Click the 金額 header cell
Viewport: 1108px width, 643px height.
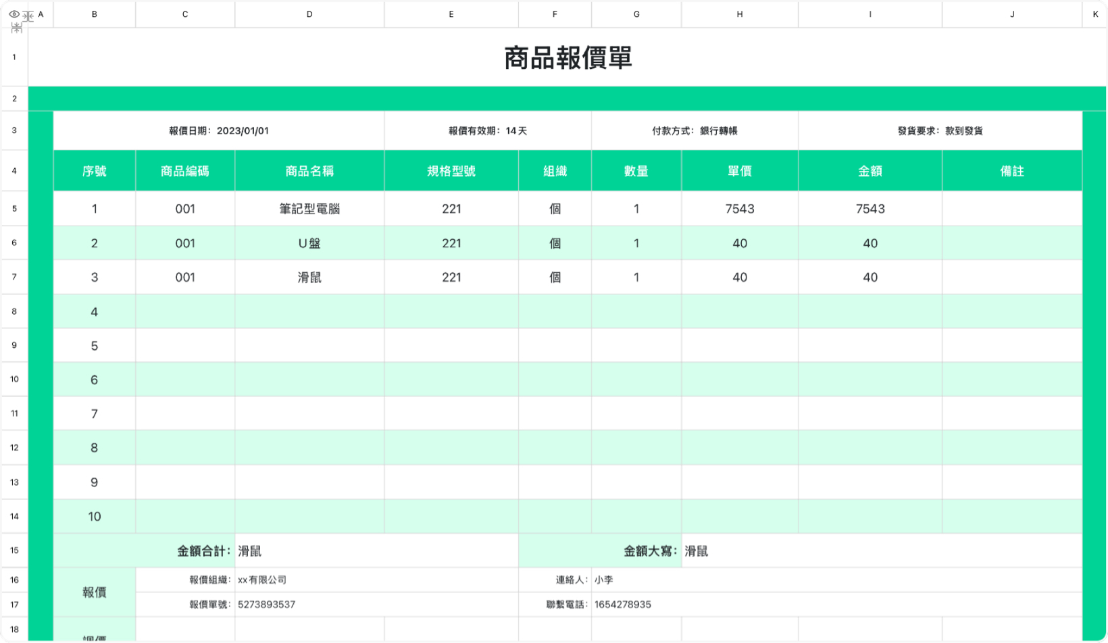point(870,171)
